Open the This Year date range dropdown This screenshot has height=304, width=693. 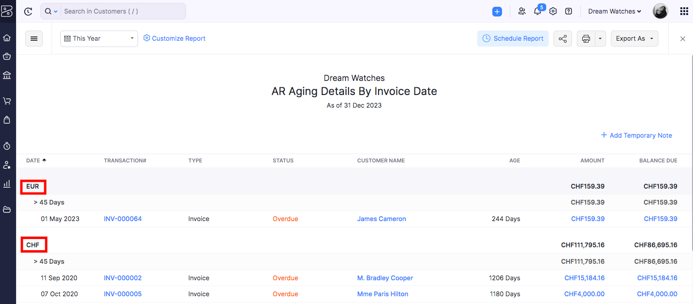coord(99,39)
